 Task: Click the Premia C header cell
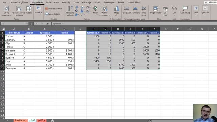(x=155, y=33)
